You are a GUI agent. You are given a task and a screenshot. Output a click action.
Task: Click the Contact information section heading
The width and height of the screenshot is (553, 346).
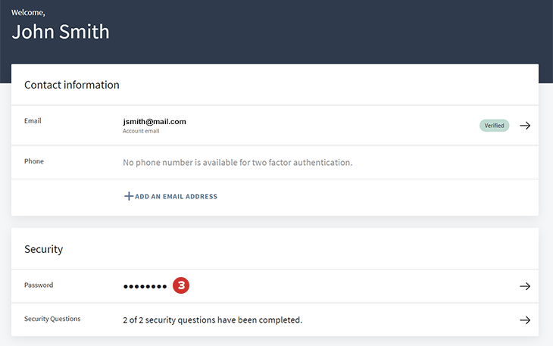(72, 85)
